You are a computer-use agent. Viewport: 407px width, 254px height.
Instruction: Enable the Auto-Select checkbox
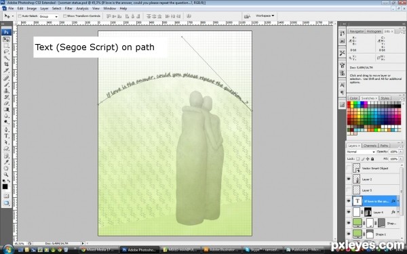(x=20, y=16)
